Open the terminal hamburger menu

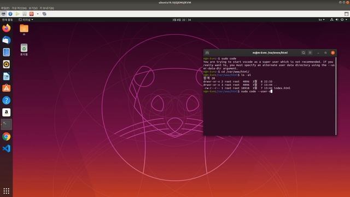pos(310,53)
